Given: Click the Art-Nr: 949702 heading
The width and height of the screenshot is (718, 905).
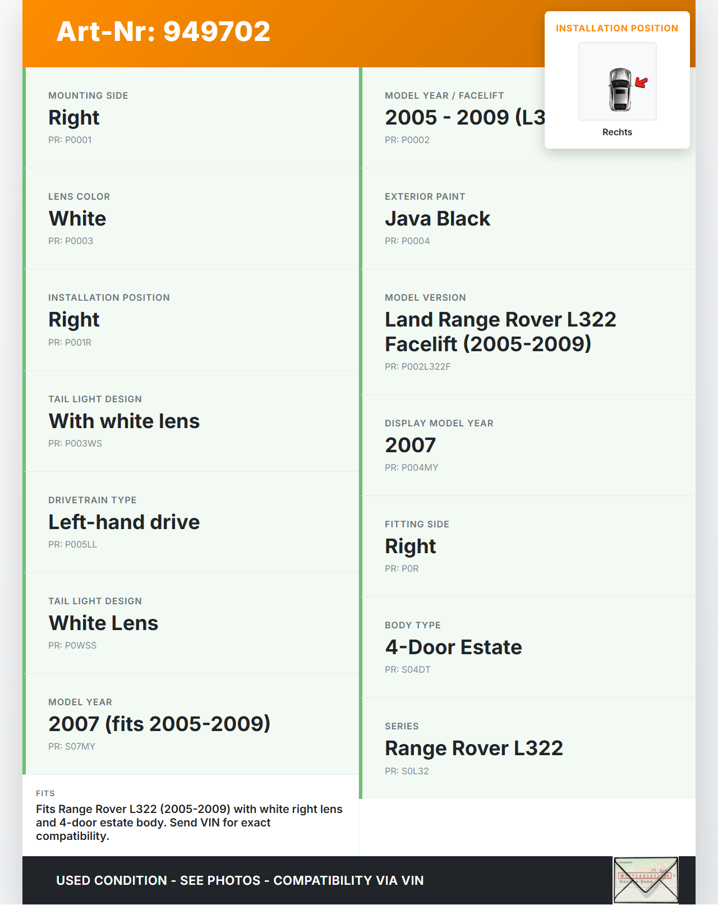Looking at the screenshot, I should [x=163, y=31].
